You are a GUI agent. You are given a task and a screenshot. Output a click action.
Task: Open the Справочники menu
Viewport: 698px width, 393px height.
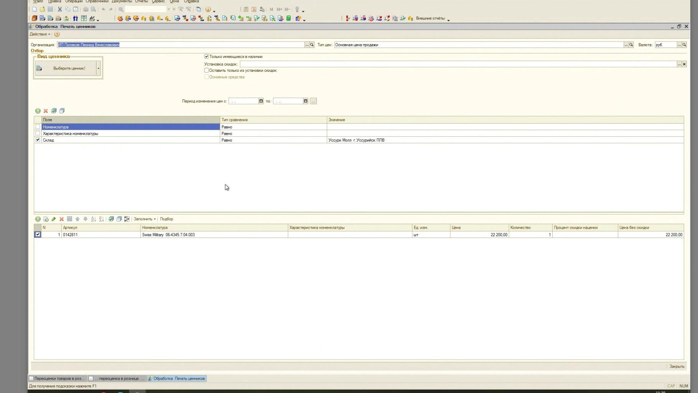coord(97,2)
